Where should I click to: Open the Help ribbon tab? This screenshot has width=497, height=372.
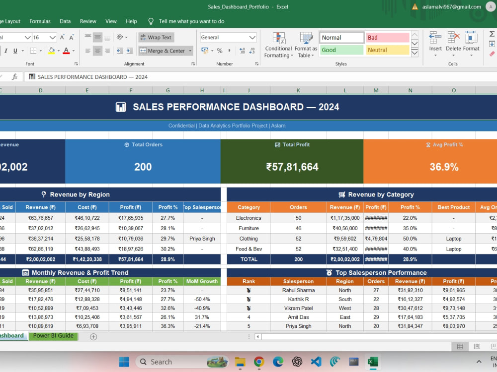tap(131, 21)
